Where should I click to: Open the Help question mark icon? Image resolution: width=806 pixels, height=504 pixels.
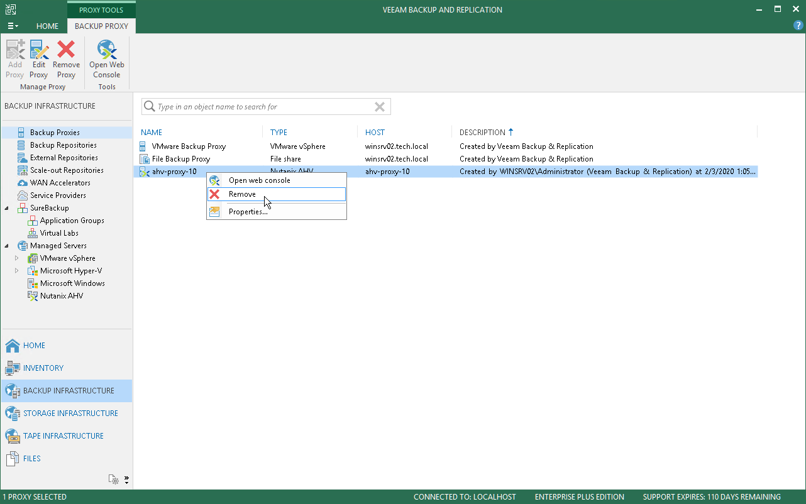pos(798,25)
